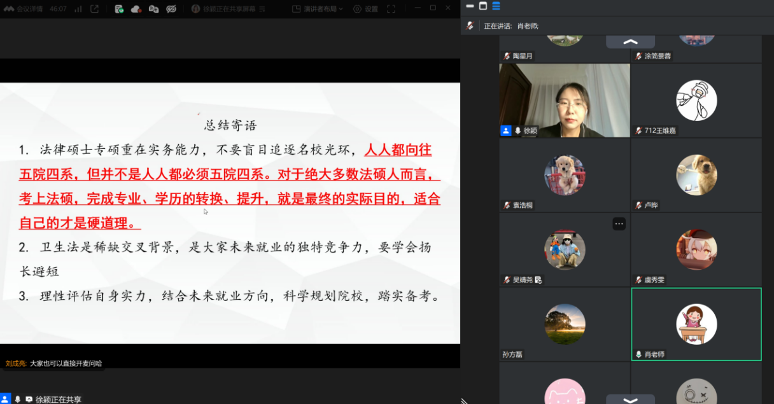The image size is (774, 404).
Task: Click the 徐颖正在共享 status text
Action: (x=59, y=400)
